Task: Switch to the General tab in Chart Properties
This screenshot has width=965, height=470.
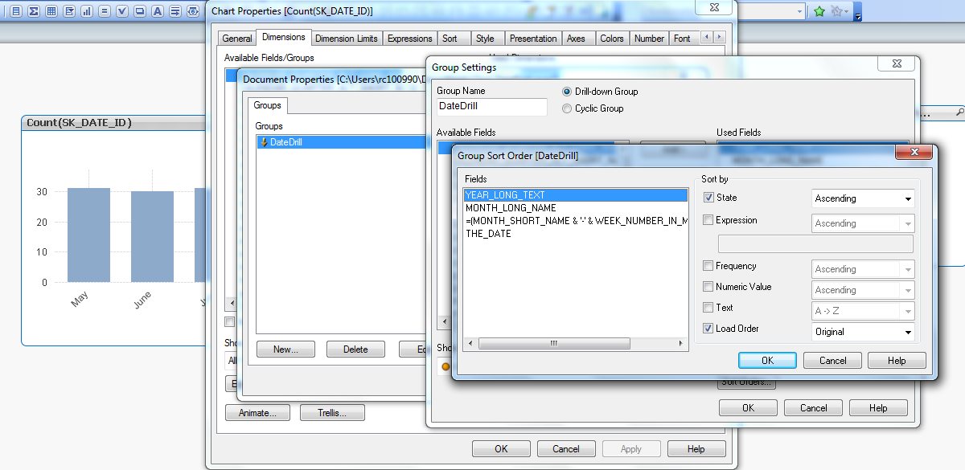Action: (x=237, y=39)
